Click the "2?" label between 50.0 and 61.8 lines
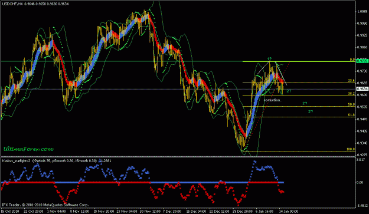Viewport: 369px width, 214px height. (x=311, y=111)
